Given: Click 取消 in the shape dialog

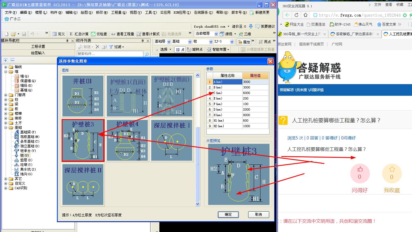Looking at the screenshot, I should [259, 215].
